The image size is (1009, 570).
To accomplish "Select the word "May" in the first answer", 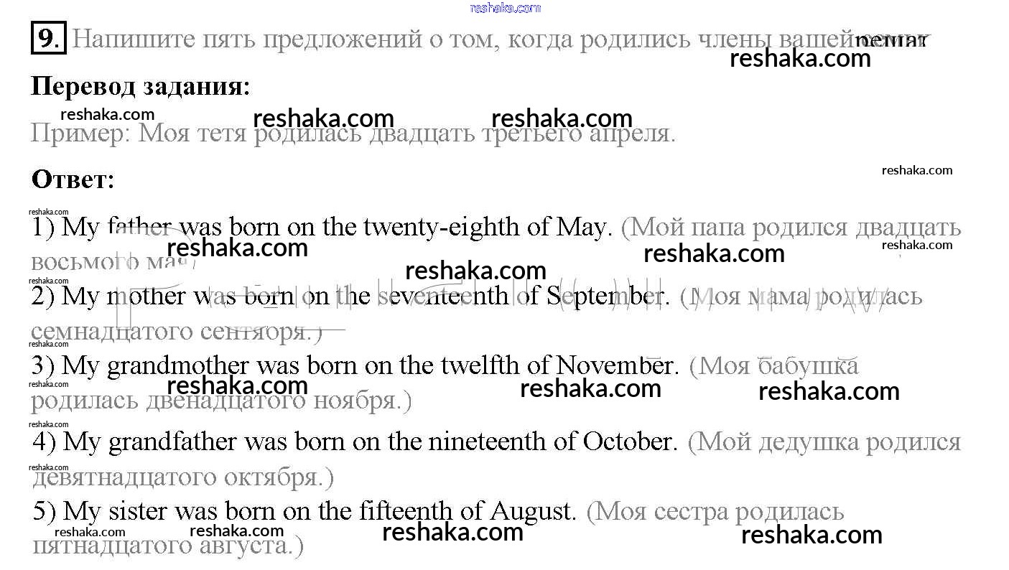I will coord(580,228).
